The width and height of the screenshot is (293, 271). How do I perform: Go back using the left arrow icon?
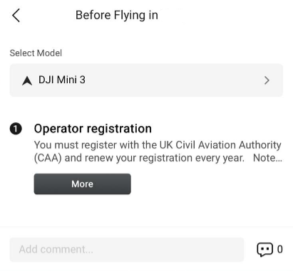(x=16, y=16)
